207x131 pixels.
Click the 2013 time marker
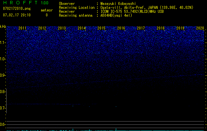pyautogui.click(x=62, y=28)
